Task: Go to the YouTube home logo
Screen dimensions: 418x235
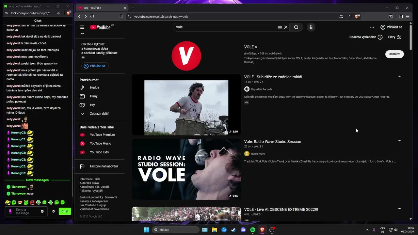Action: (x=100, y=27)
